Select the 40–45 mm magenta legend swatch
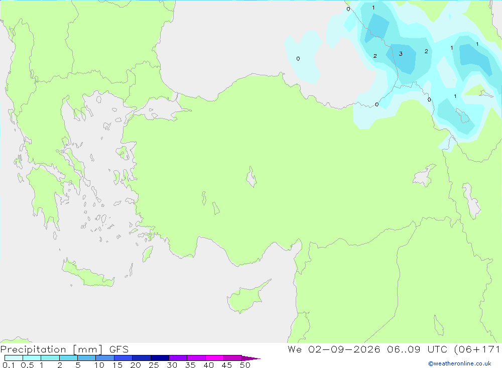 (x=214, y=358)
